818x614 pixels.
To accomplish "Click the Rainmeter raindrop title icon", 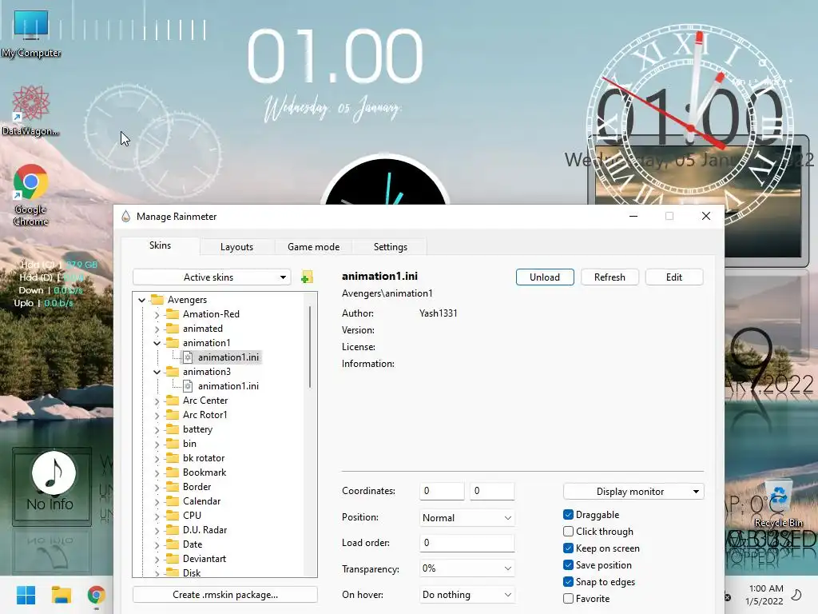I will coord(125,216).
